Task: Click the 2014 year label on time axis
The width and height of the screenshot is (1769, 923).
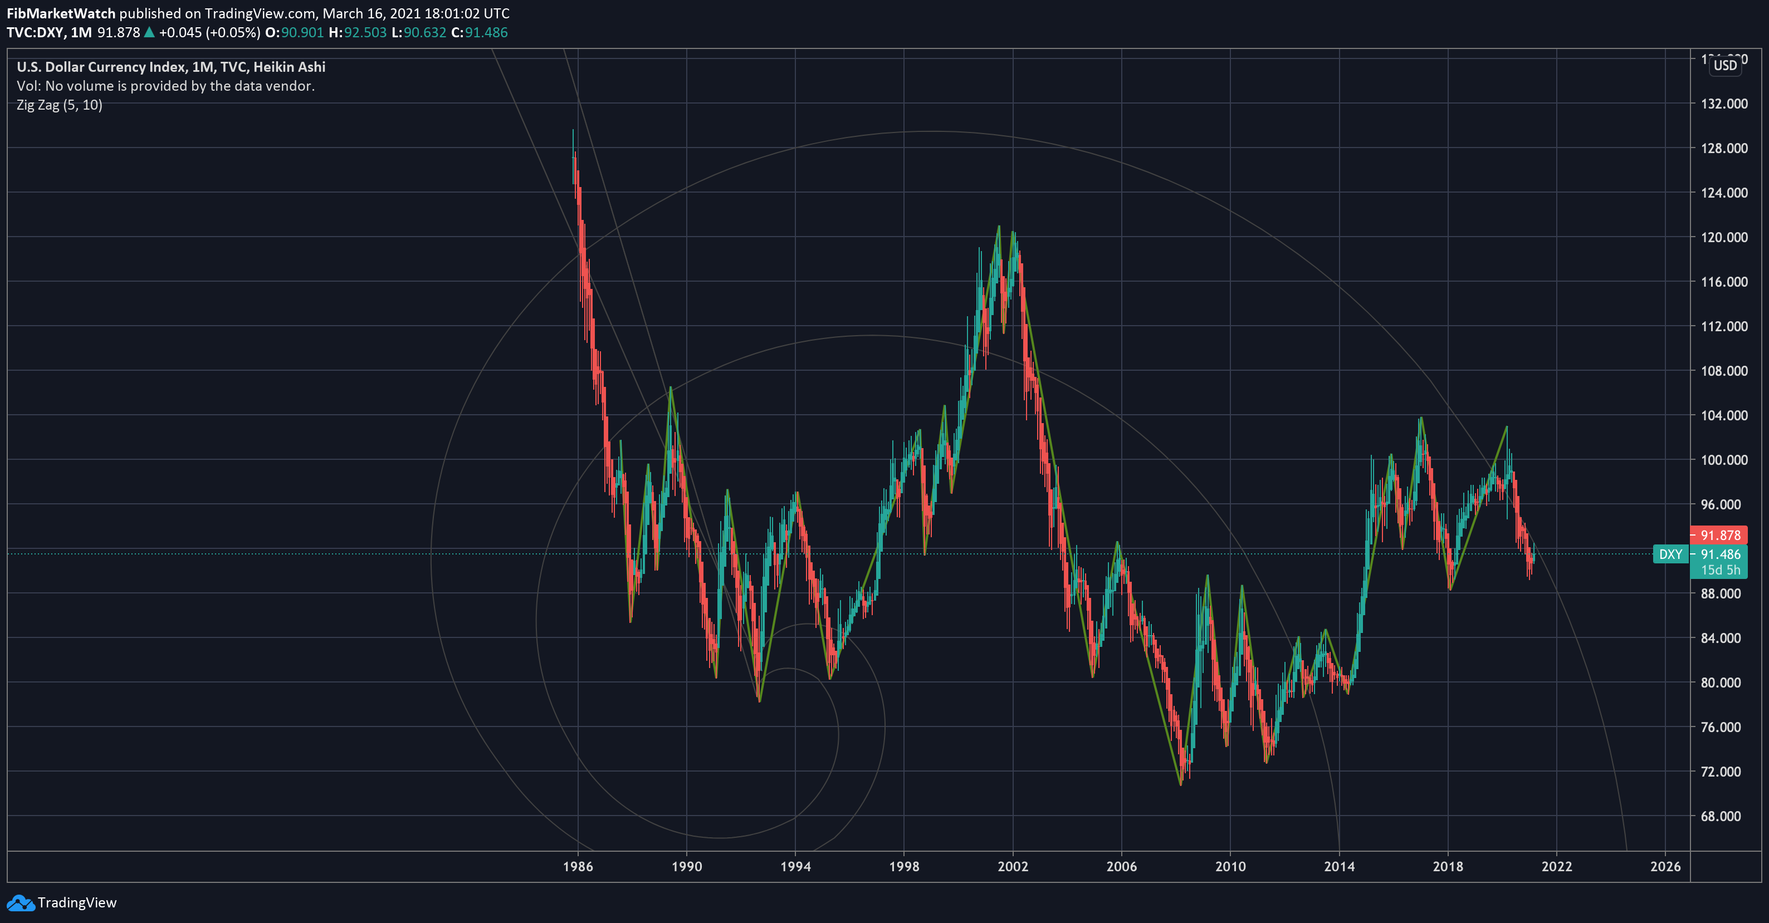Action: (1339, 867)
